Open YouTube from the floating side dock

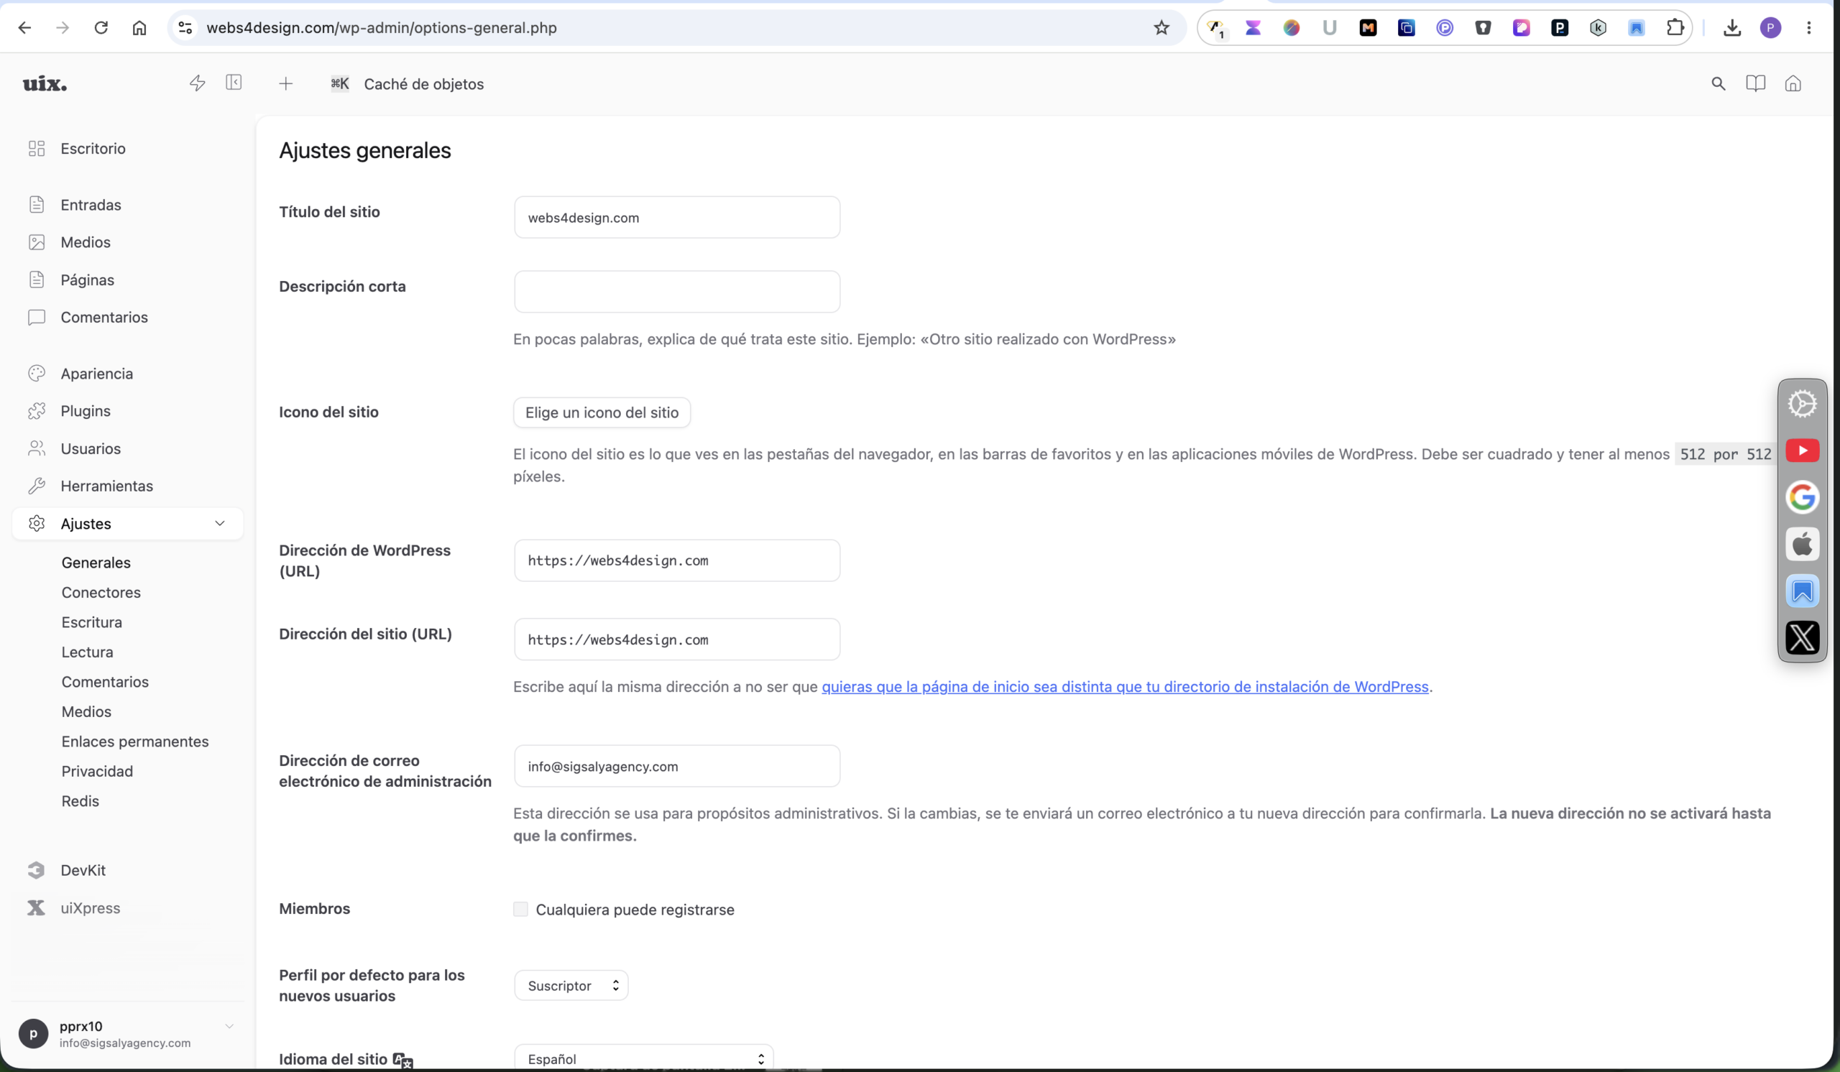[x=1802, y=450]
